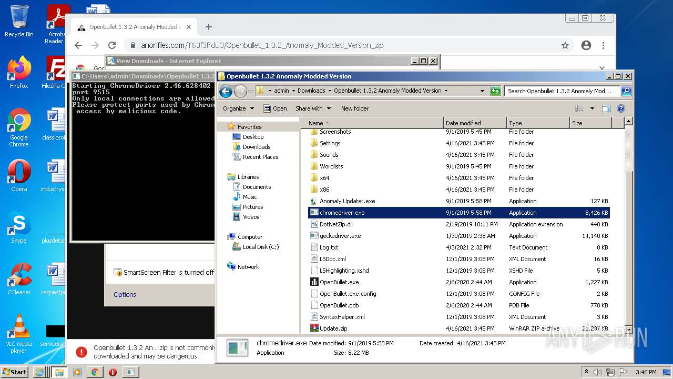The width and height of the screenshot is (673, 379).
Task: Click admin segment in the address breadcrumb
Action: [281, 91]
